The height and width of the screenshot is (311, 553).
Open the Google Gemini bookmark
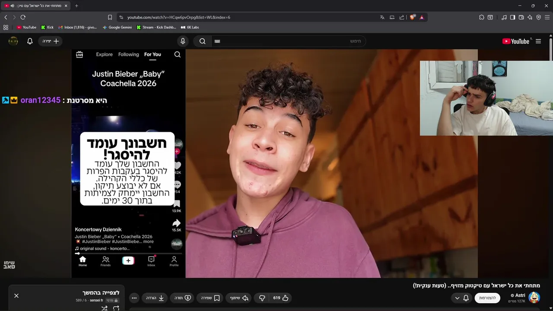click(x=117, y=27)
